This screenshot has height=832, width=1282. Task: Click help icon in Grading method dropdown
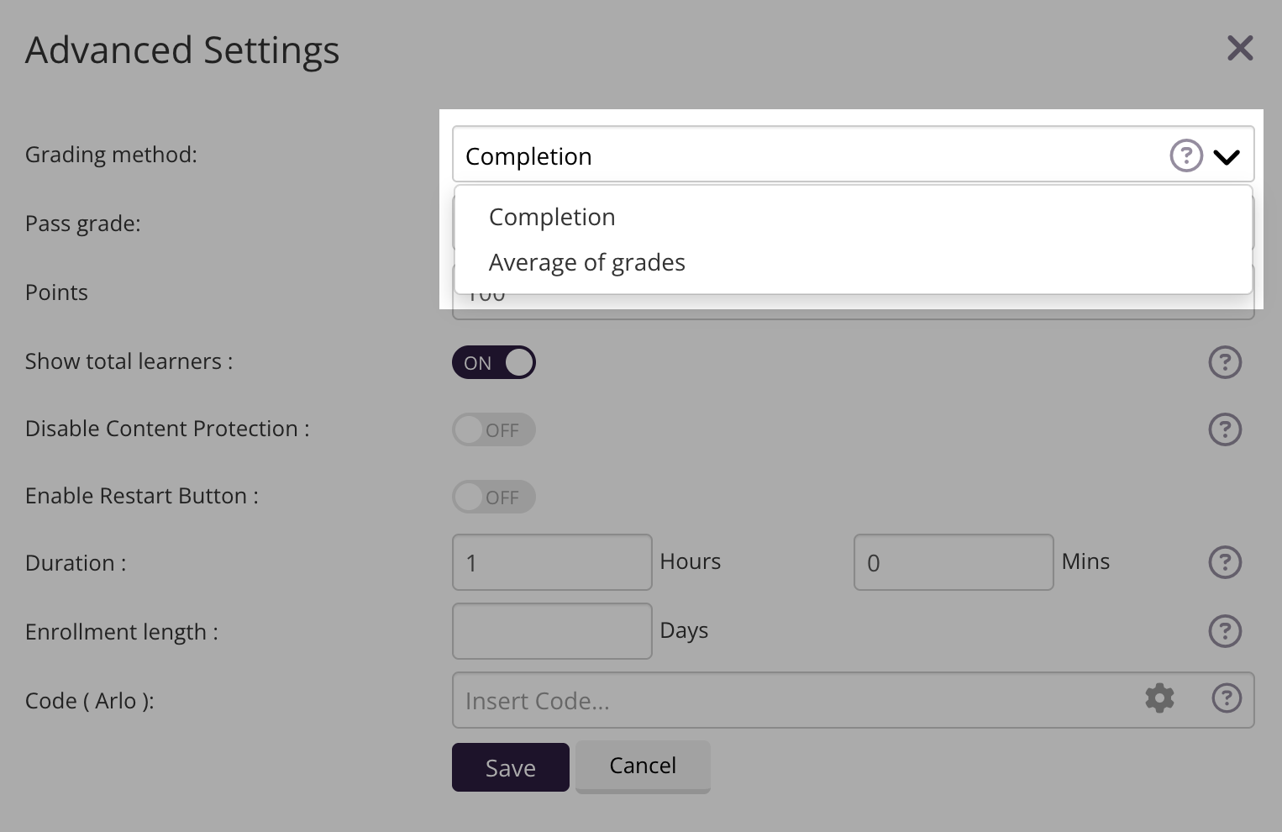coord(1186,155)
